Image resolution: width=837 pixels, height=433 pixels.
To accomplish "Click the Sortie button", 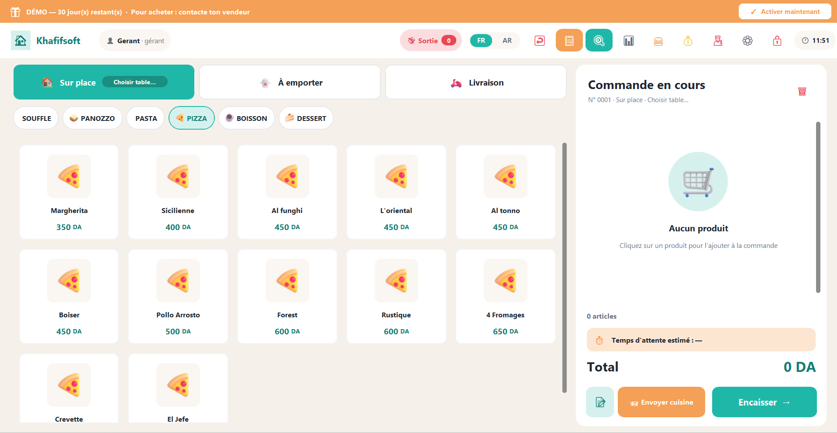I will [x=431, y=41].
